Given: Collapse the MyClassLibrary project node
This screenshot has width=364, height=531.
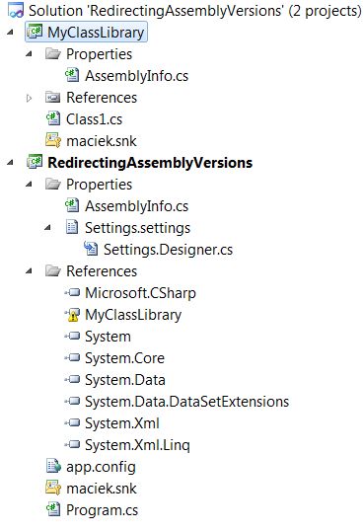Looking at the screenshot, I should [11, 33].
